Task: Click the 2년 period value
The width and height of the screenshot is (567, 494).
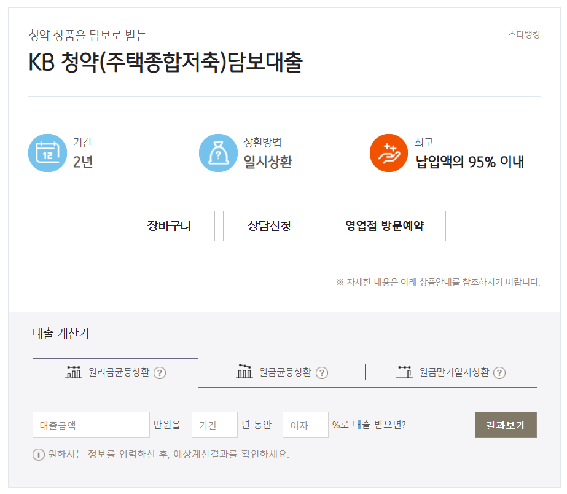Action: coord(83,162)
